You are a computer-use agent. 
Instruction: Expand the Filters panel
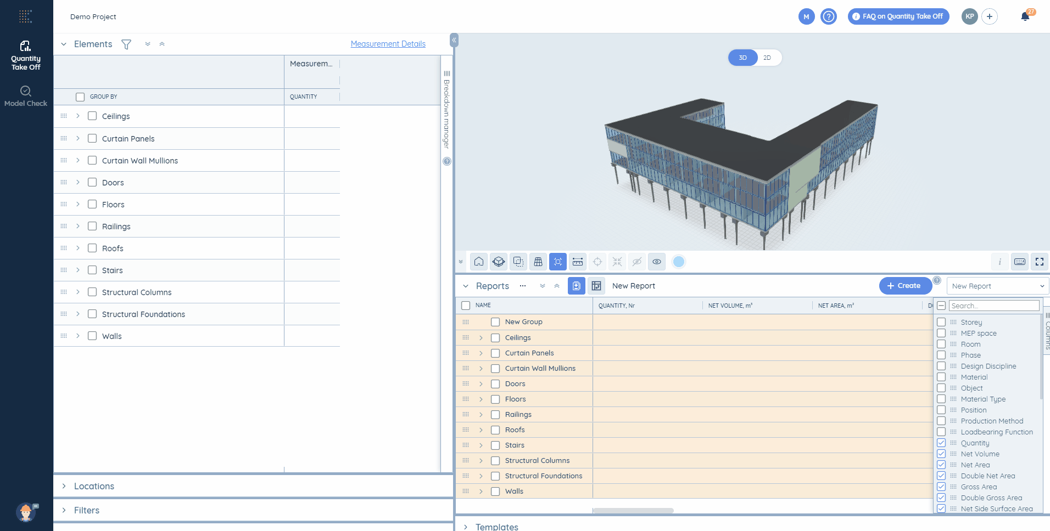tap(64, 510)
